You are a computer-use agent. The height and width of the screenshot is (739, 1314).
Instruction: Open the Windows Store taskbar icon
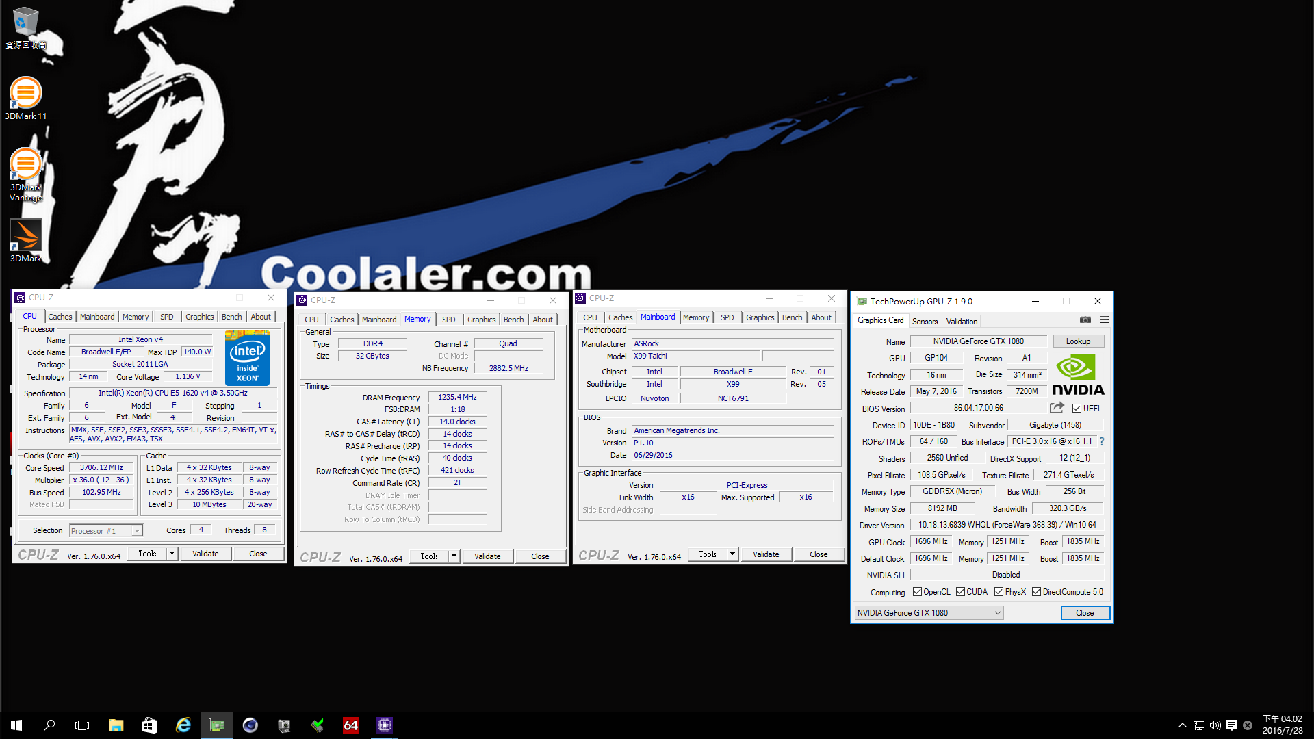click(x=149, y=725)
